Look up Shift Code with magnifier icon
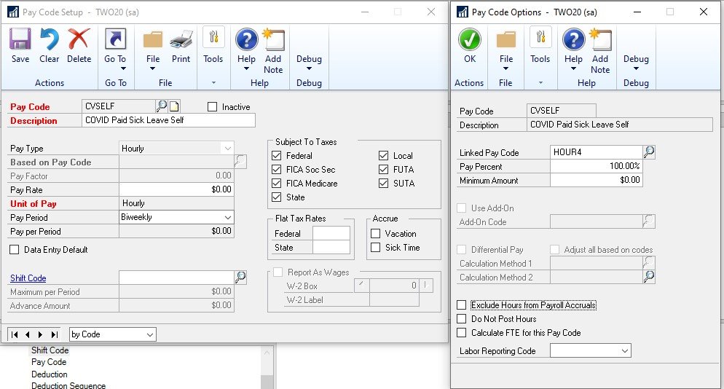Viewport: 724px width, 389px height. [x=240, y=278]
